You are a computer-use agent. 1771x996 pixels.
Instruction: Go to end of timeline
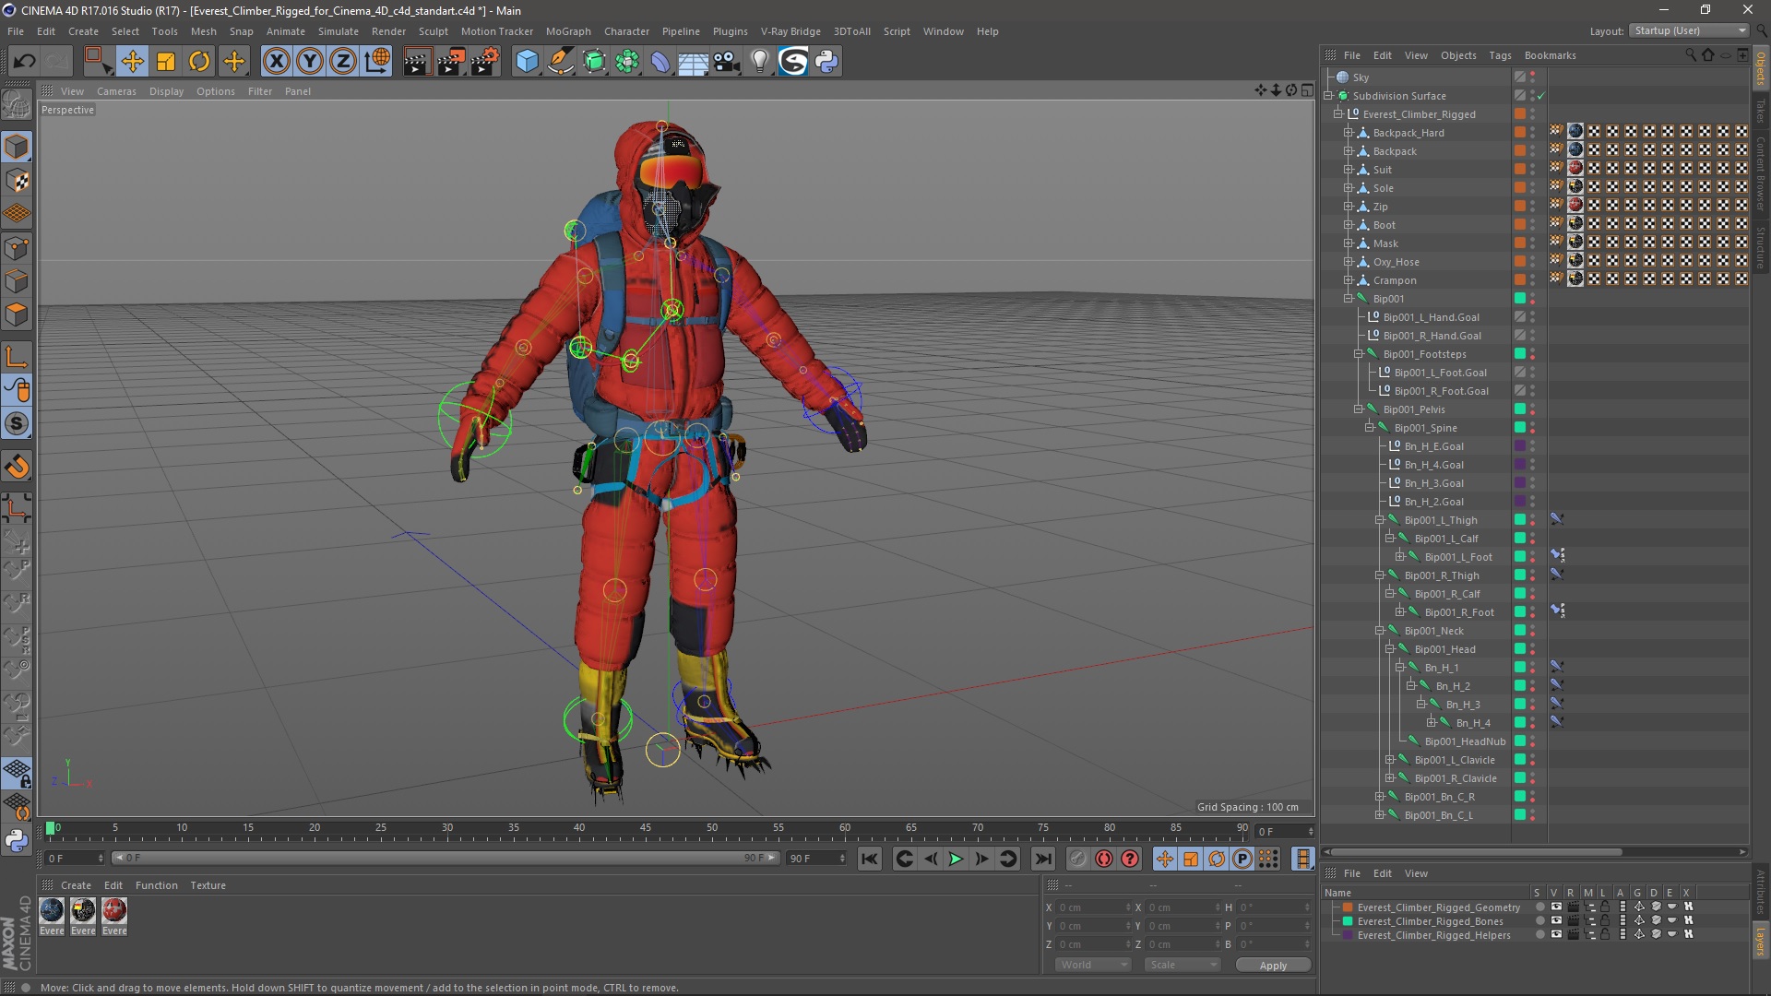pos(1042,859)
